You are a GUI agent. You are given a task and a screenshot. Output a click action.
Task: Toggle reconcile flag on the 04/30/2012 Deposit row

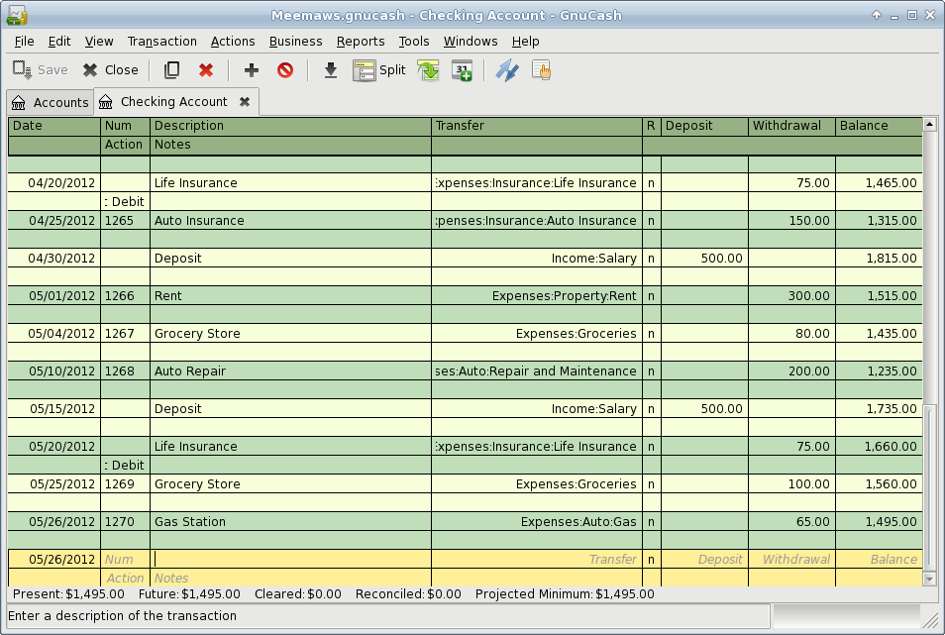651,258
